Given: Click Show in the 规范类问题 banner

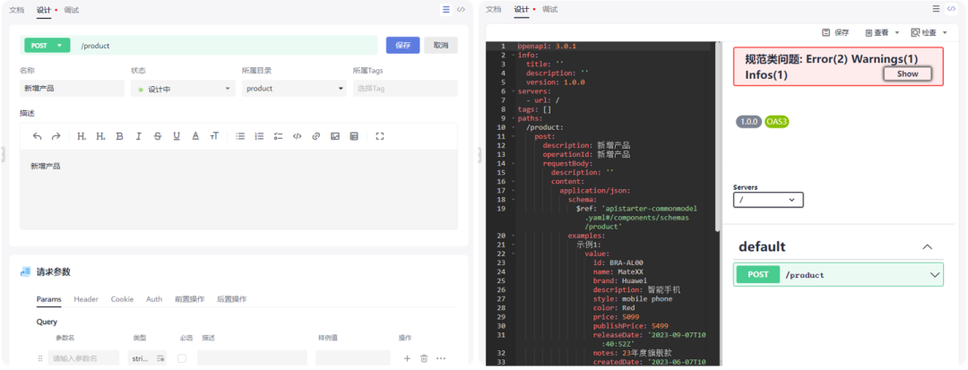Looking at the screenshot, I should click(907, 74).
